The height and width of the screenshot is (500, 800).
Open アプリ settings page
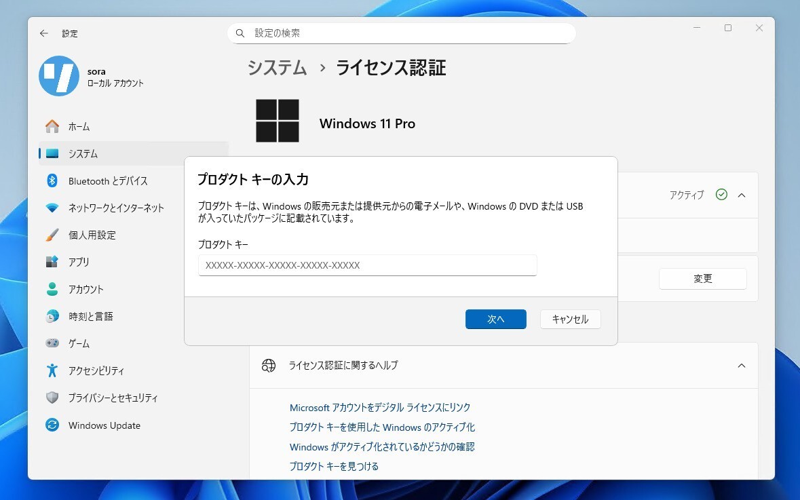tap(134, 262)
